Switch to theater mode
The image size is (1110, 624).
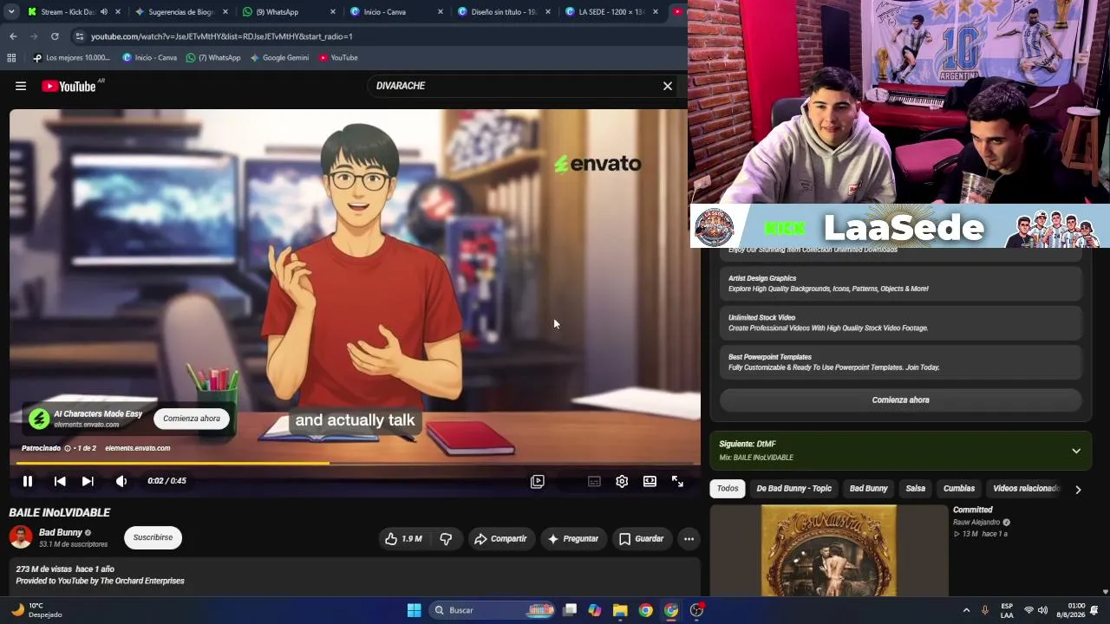[650, 481]
